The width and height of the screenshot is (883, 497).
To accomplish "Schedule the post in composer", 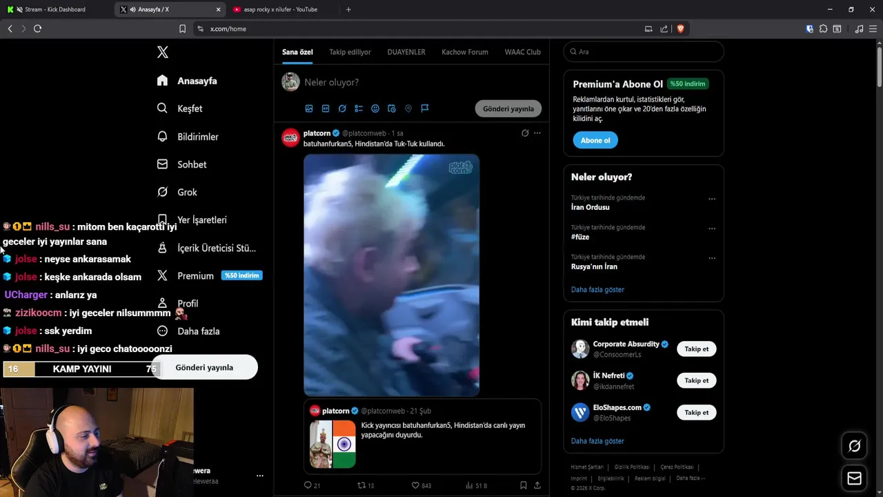I will (x=392, y=108).
